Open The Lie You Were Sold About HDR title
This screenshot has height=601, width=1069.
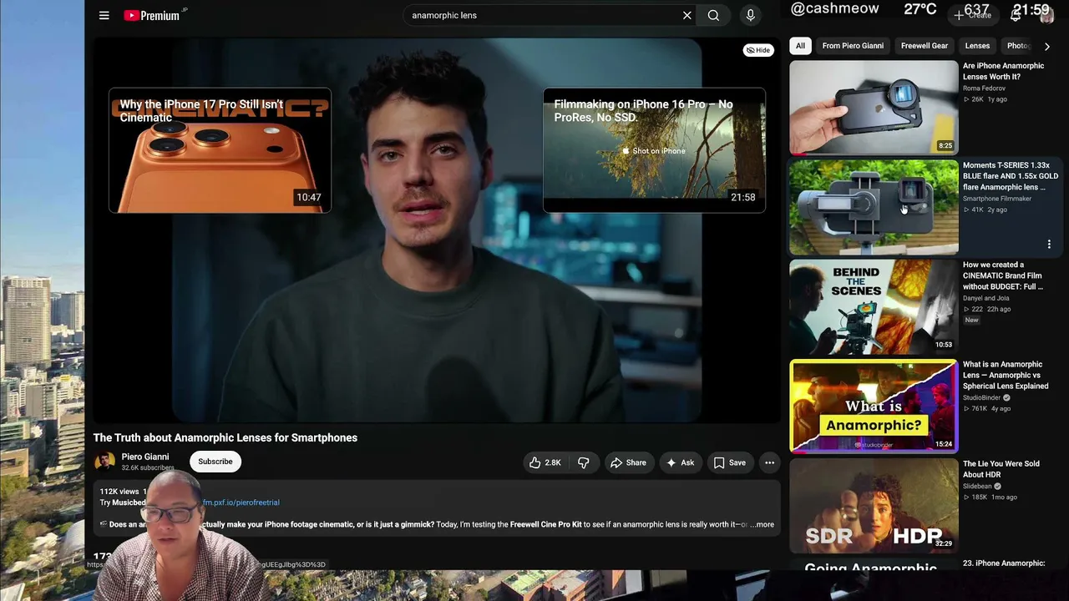click(x=1001, y=469)
